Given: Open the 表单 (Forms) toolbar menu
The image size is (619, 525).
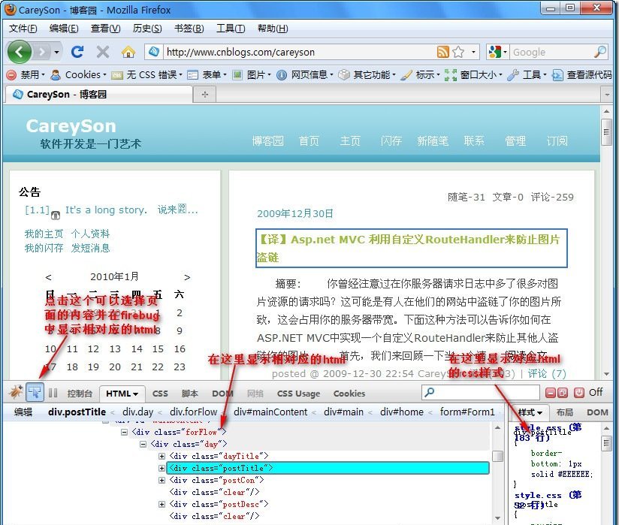Looking at the screenshot, I should click(207, 74).
